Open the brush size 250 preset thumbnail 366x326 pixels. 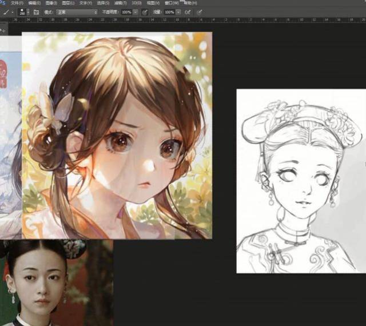[x=22, y=12]
